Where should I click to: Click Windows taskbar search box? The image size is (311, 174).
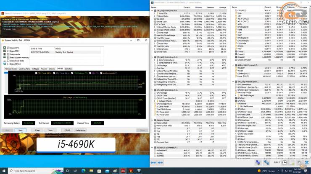coord(36,171)
